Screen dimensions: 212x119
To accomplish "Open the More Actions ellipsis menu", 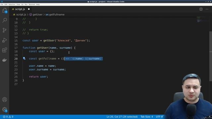I will click(207, 9).
